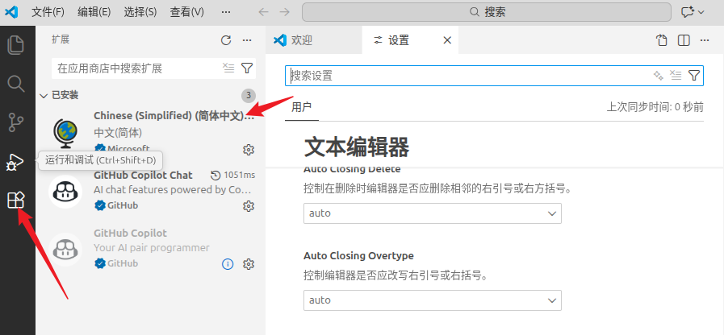Open GitHub Copilot extension details
This screenshot has width=724, height=335.
tap(130, 234)
